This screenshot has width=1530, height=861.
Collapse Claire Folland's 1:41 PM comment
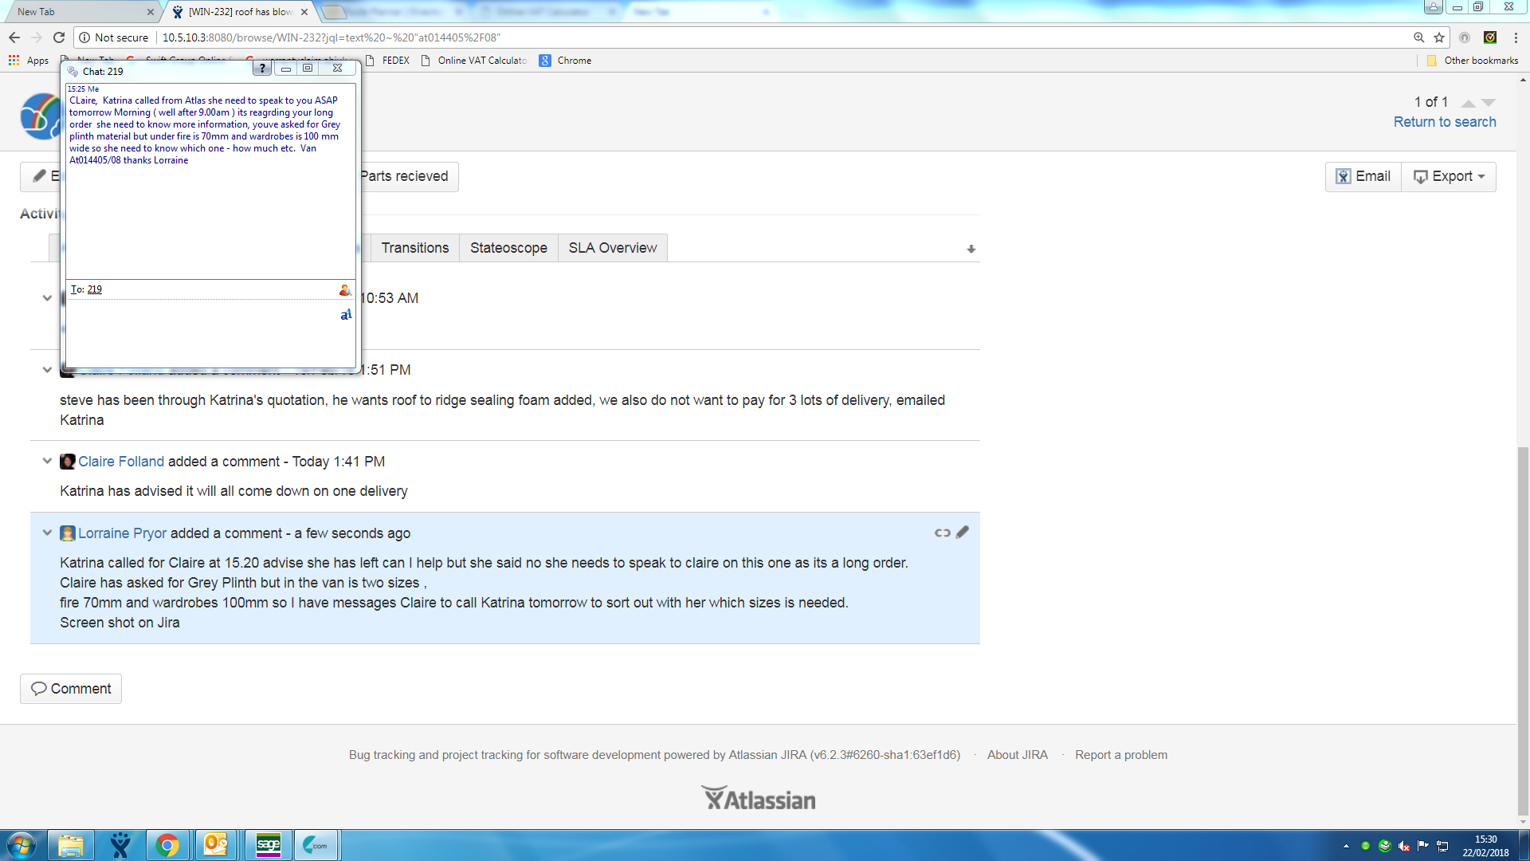[x=47, y=461]
